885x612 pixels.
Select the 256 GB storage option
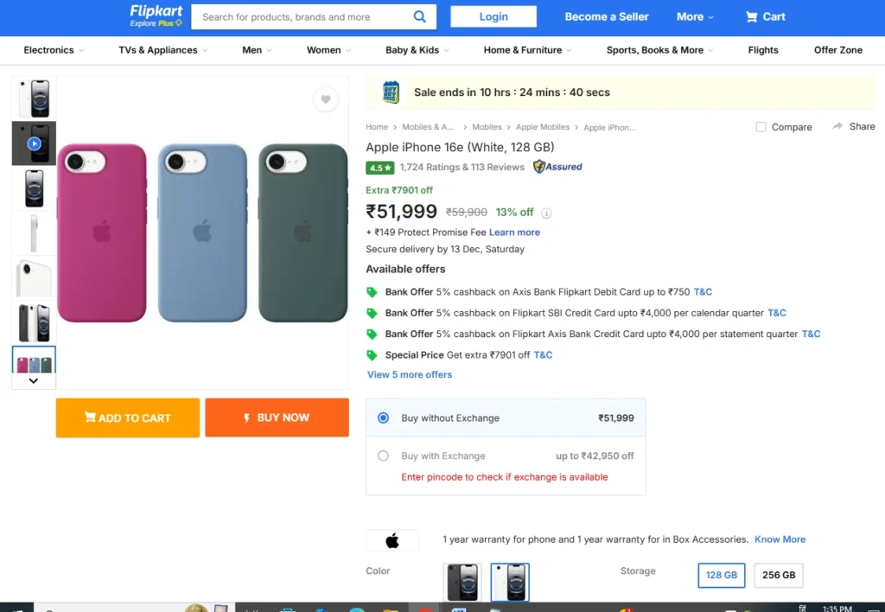[778, 575]
